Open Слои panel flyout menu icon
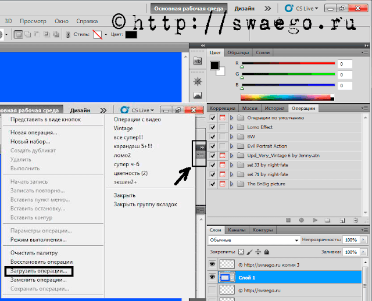The height and width of the screenshot is (301, 372). [364, 230]
